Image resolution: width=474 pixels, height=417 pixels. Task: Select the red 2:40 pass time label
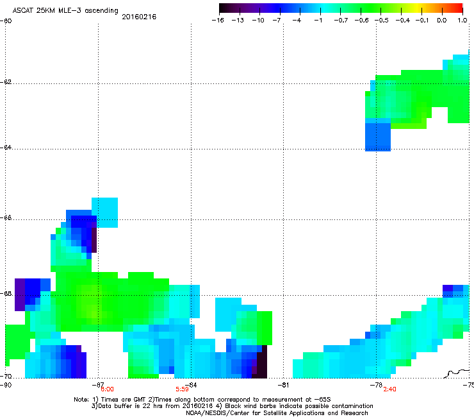click(389, 389)
